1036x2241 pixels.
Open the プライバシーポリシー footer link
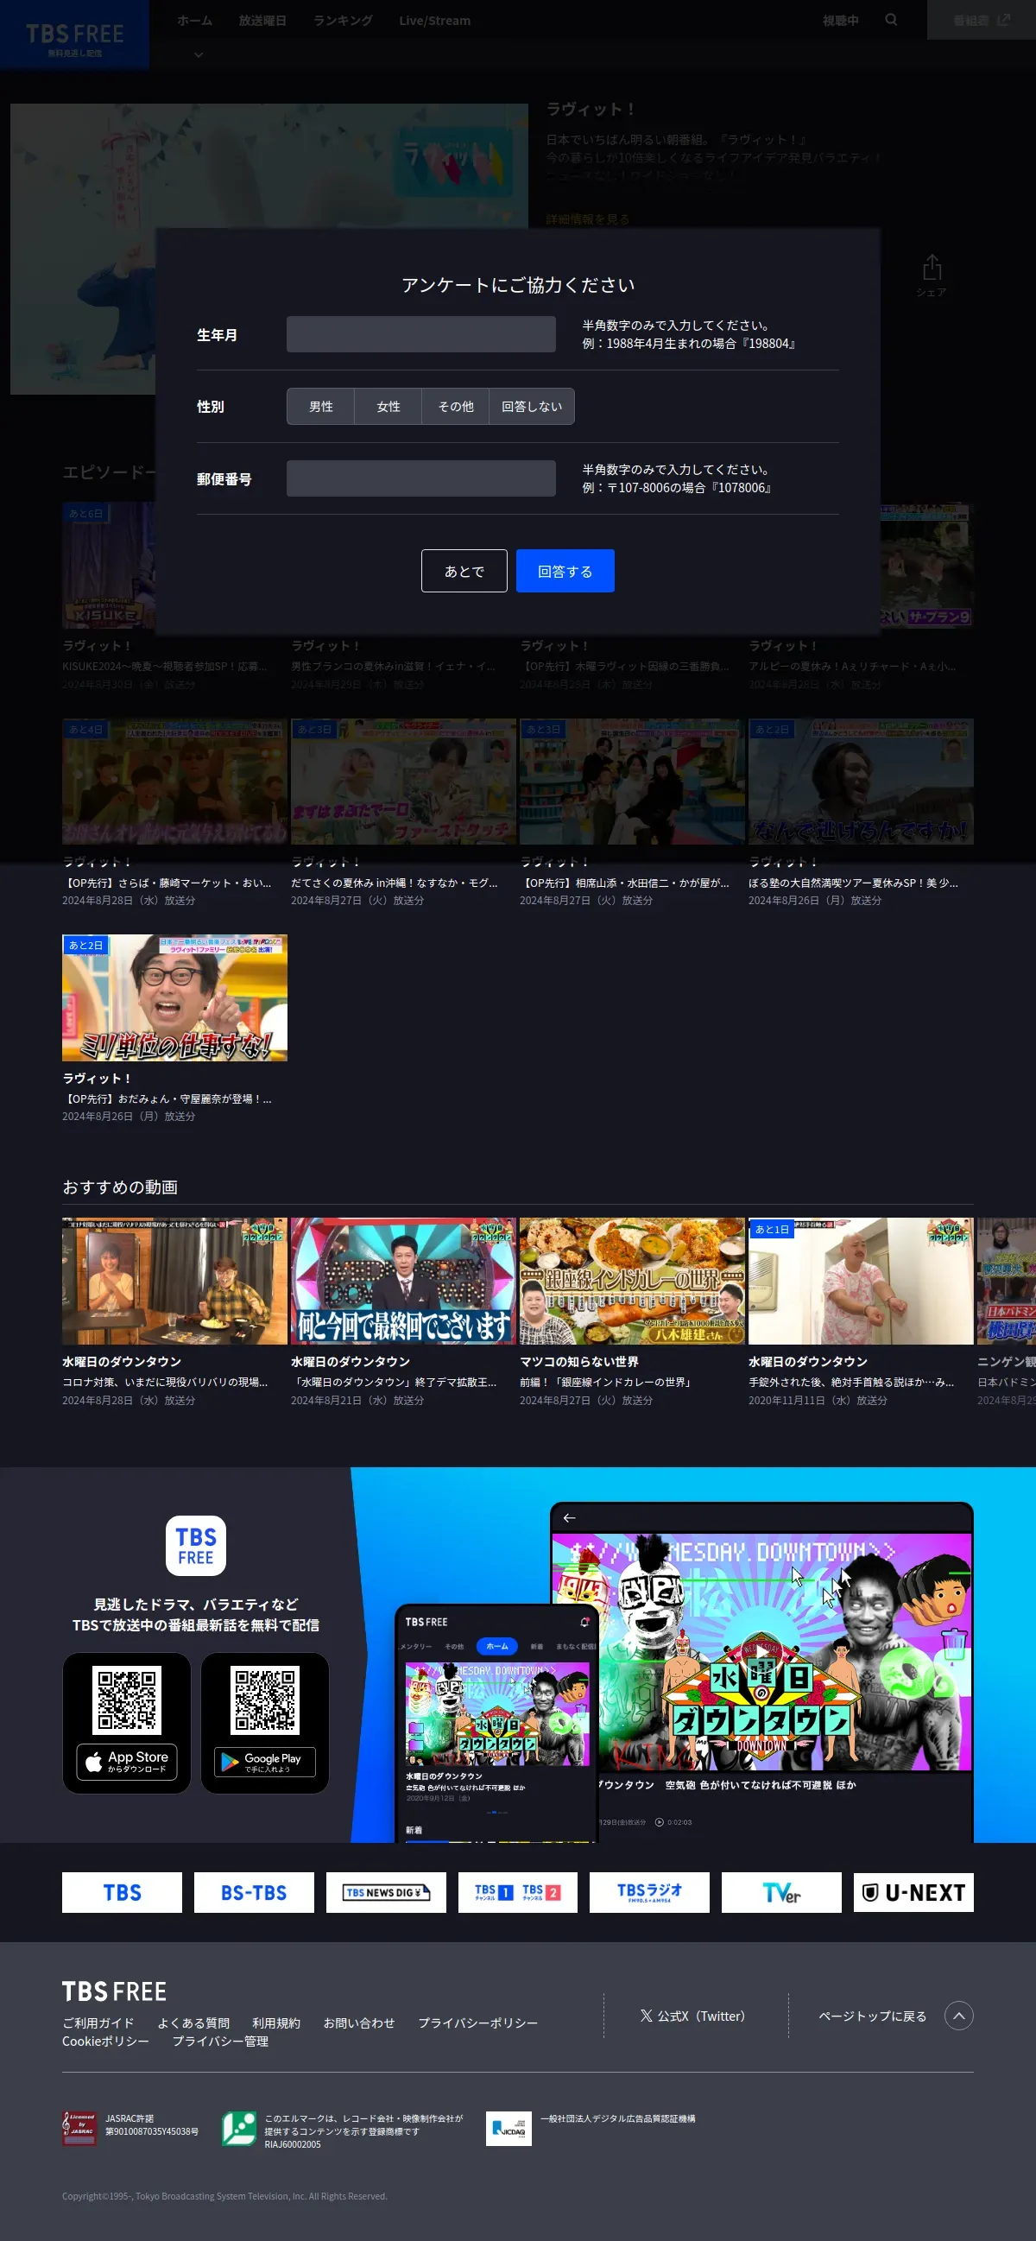point(477,2023)
